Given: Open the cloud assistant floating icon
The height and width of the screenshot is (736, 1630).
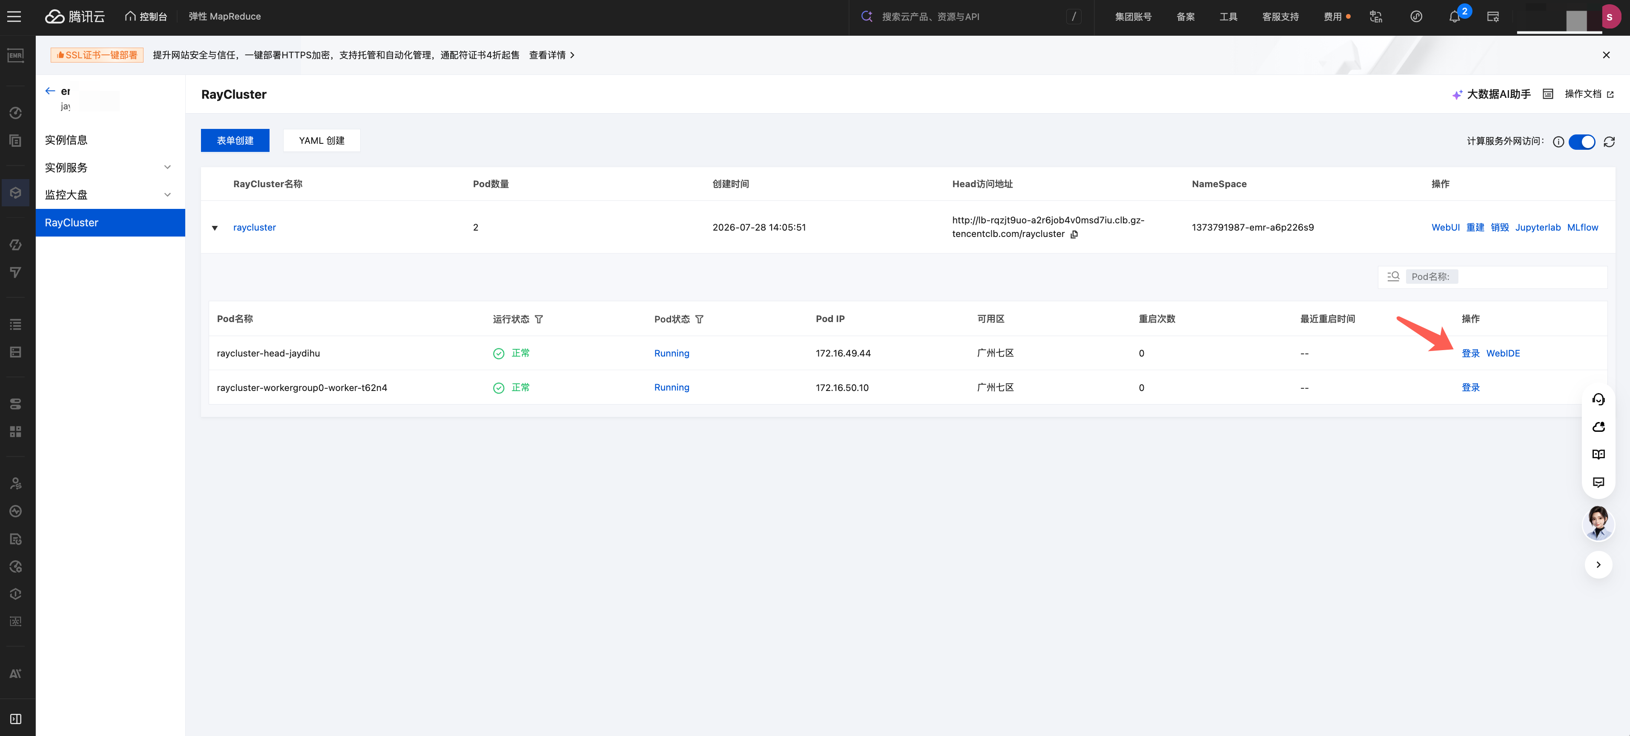Looking at the screenshot, I should (1598, 427).
